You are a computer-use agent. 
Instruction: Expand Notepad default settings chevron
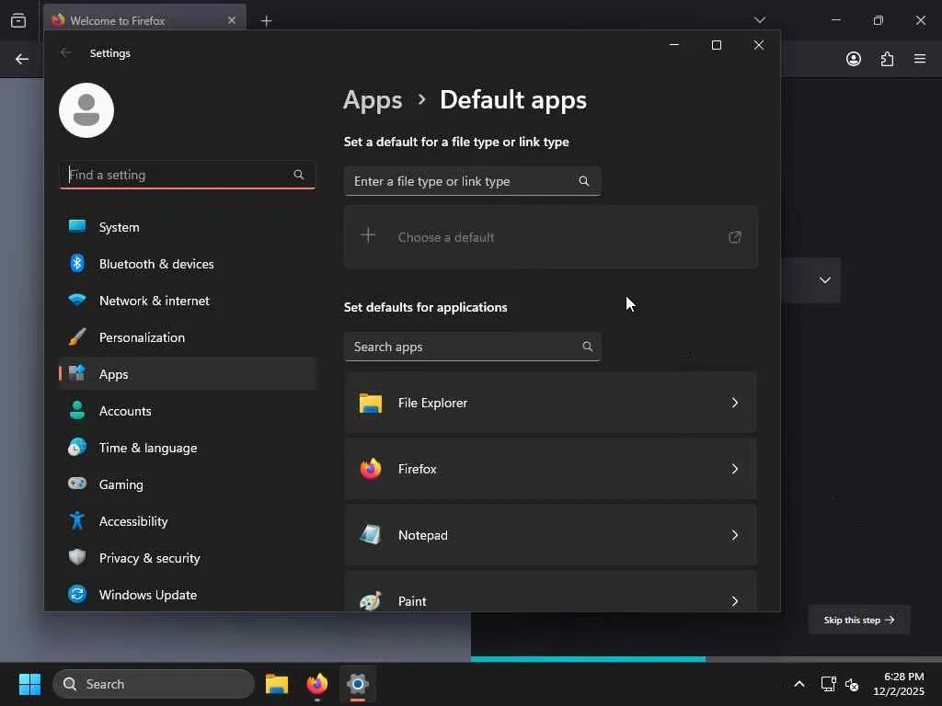click(735, 535)
